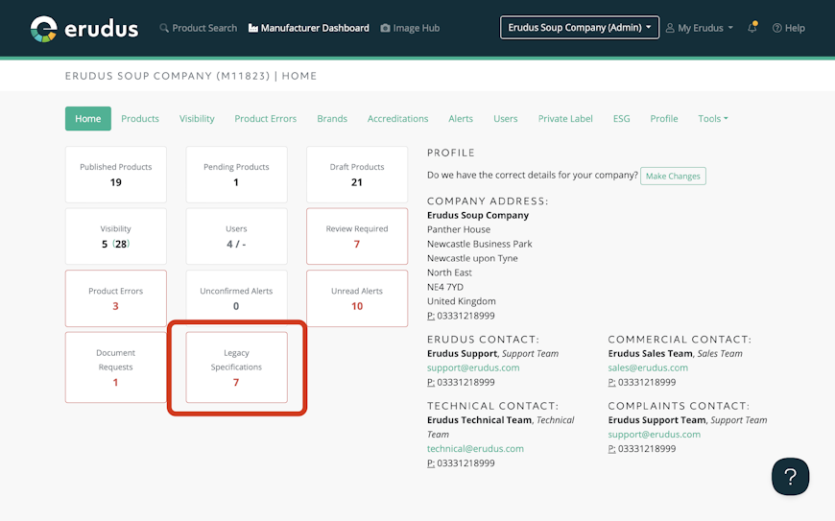Screen dimensions: 835x521
Task: Open Image Hub
Action: (x=410, y=28)
